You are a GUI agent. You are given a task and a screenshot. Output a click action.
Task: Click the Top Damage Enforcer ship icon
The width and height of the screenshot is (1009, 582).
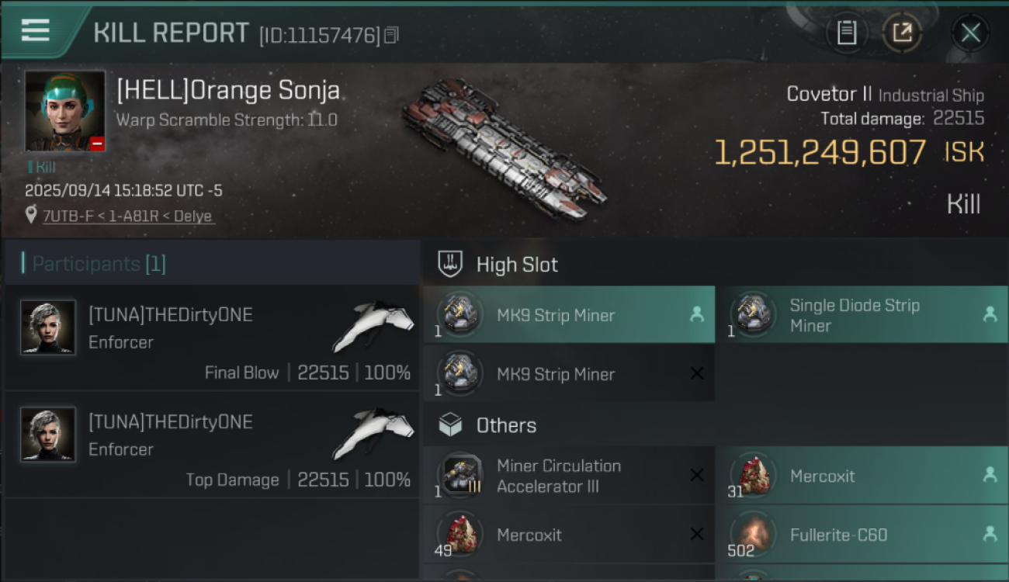(x=373, y=434)
